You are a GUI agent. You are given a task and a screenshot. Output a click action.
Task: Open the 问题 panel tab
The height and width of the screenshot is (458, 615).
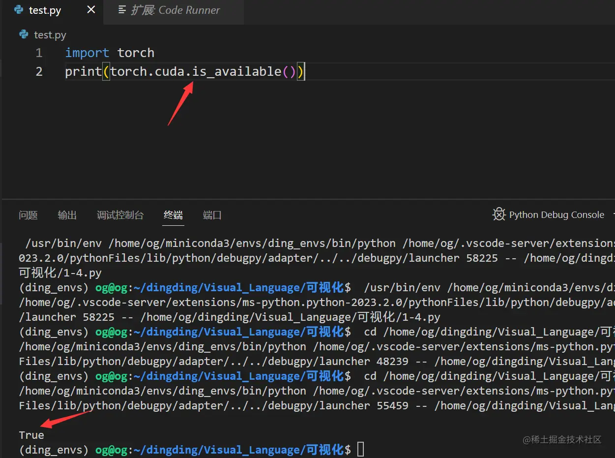28,215
